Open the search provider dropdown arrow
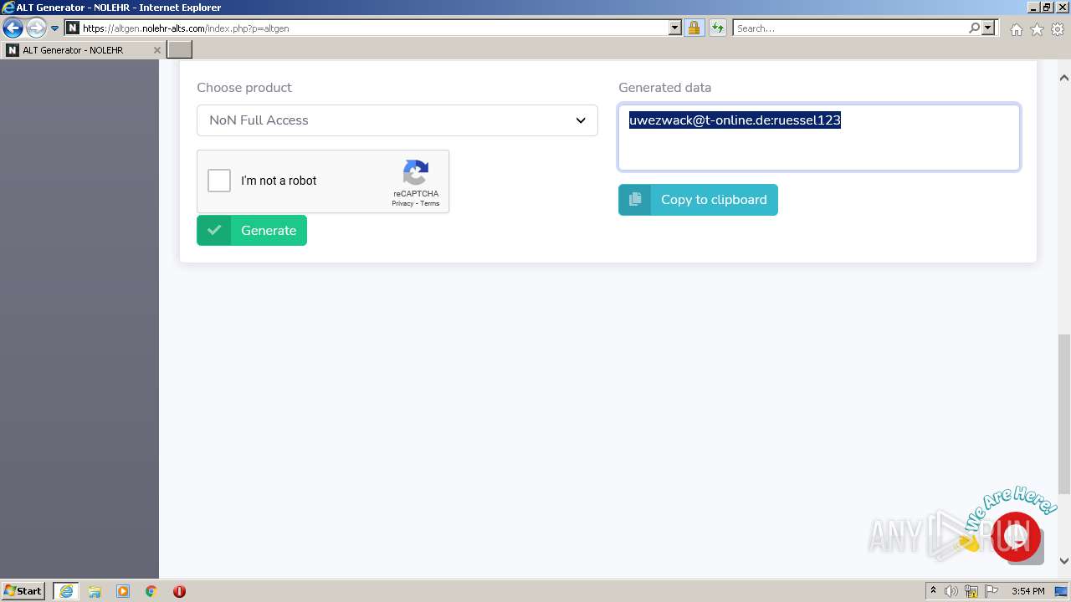Screen dimensions: 1071x602 pyautogui.click(x=988, y=28)
